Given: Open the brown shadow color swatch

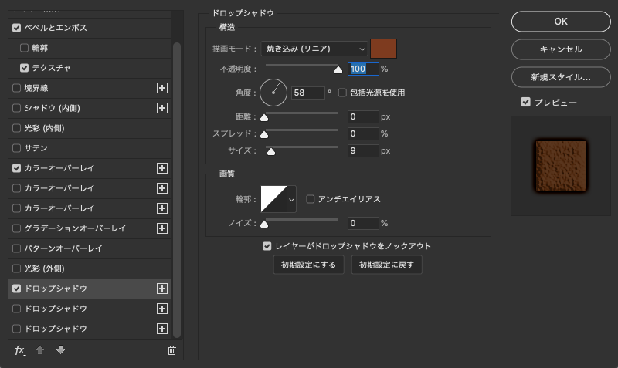Looking at the screenshot, I should point(384,49).
